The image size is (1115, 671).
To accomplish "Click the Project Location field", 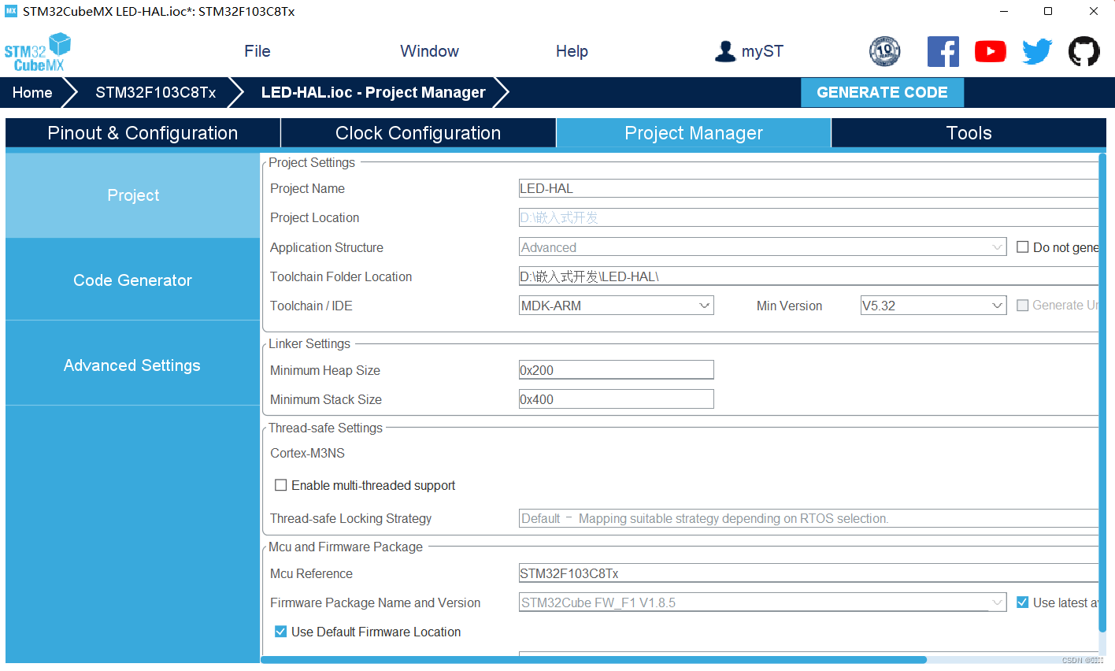I will point(809,217).
